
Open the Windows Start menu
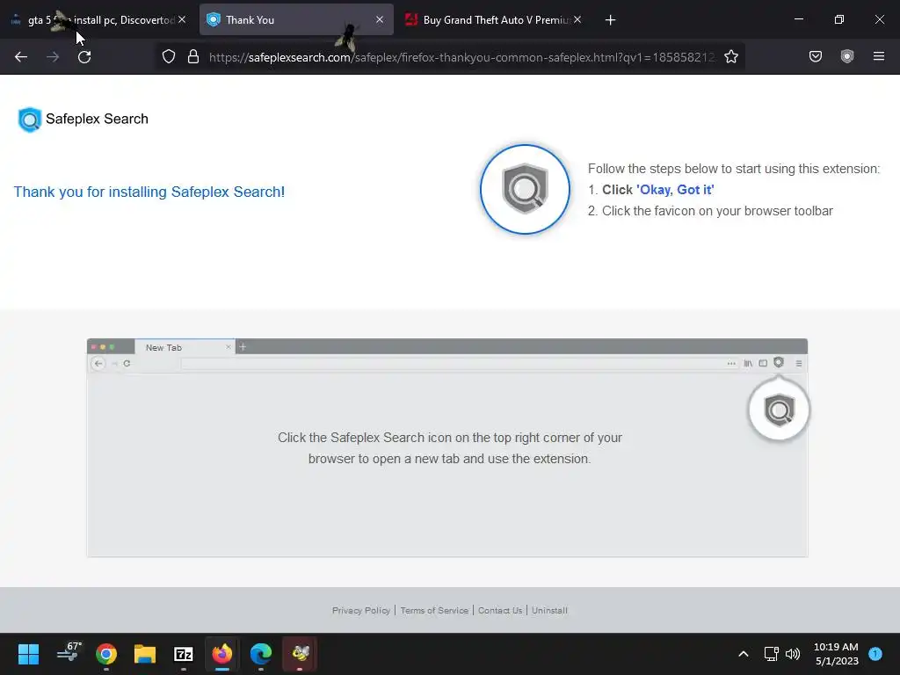click(28, 654)
